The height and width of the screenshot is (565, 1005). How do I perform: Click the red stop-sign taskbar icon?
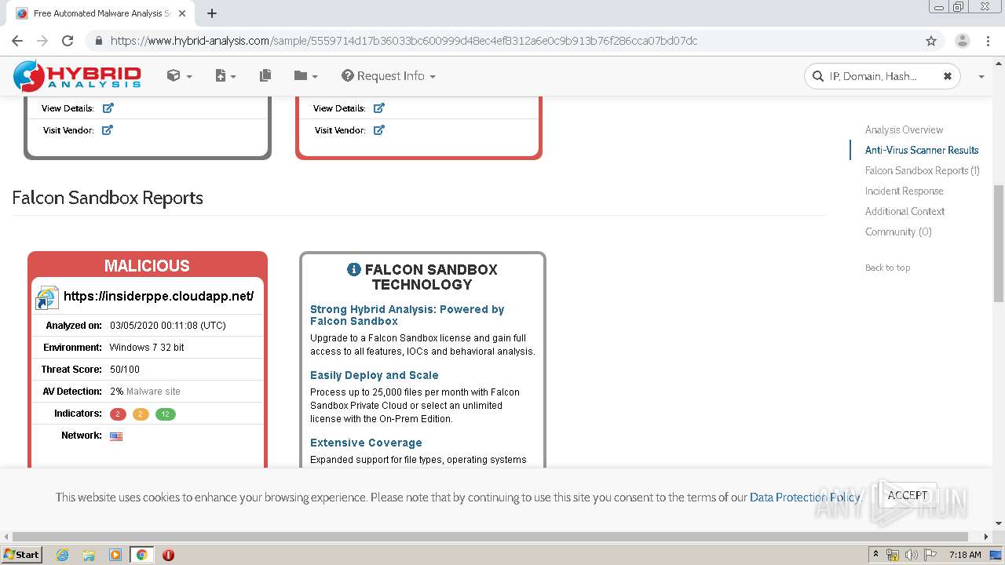[x=168, y=555]
